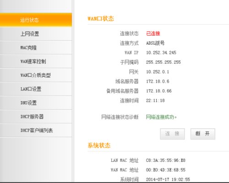Click the 备用域名服务器 label
Screen dimensions: 229x183
point(122,91)
